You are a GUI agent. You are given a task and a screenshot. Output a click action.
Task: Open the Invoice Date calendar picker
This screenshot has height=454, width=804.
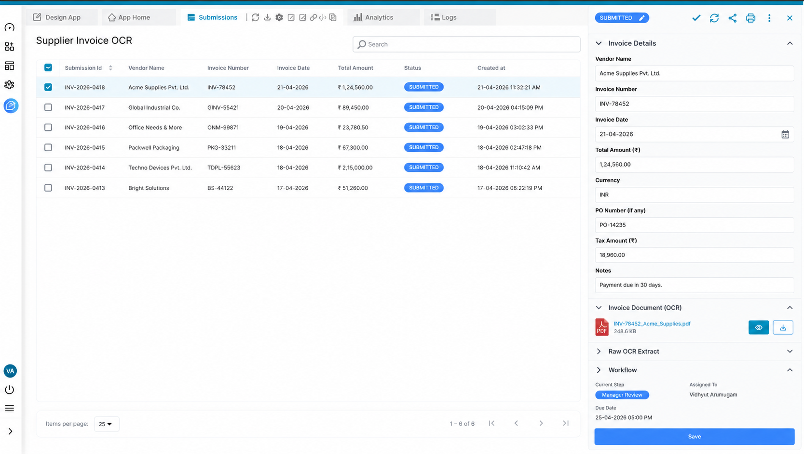tap(785, 134)
